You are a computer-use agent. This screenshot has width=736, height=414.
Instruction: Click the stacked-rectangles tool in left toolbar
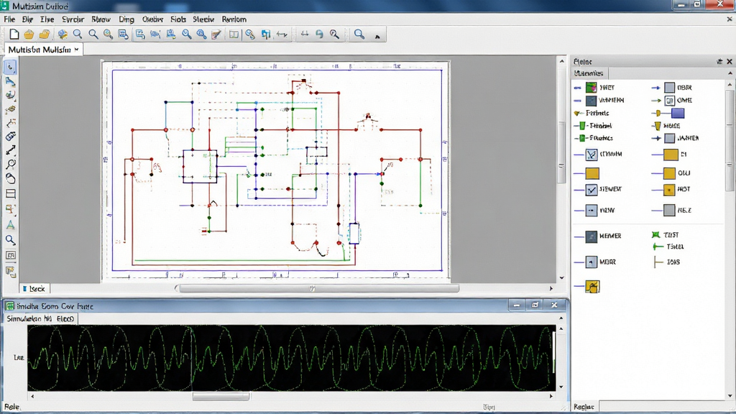tap(10, 194)
